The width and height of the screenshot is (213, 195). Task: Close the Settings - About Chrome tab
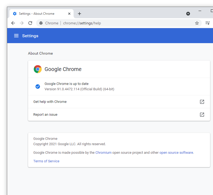coord(69,14)
